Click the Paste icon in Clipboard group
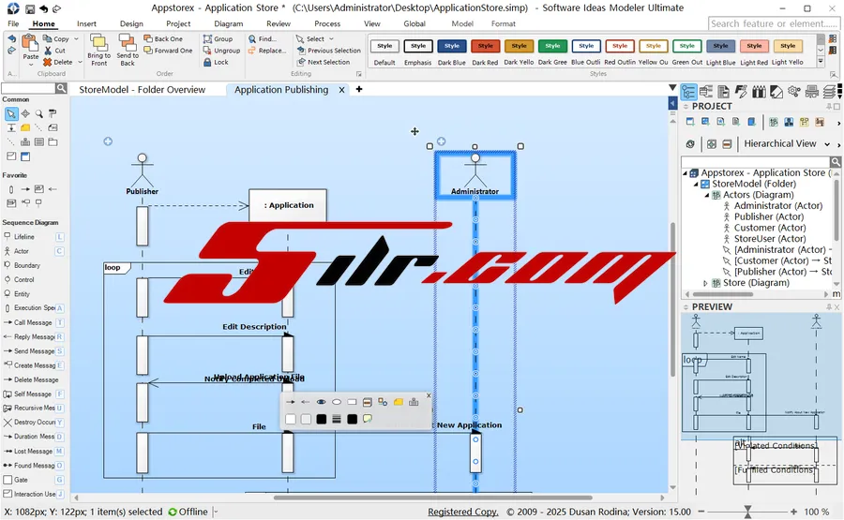Screen dimensions: 844x520 (x=30, y=42)
